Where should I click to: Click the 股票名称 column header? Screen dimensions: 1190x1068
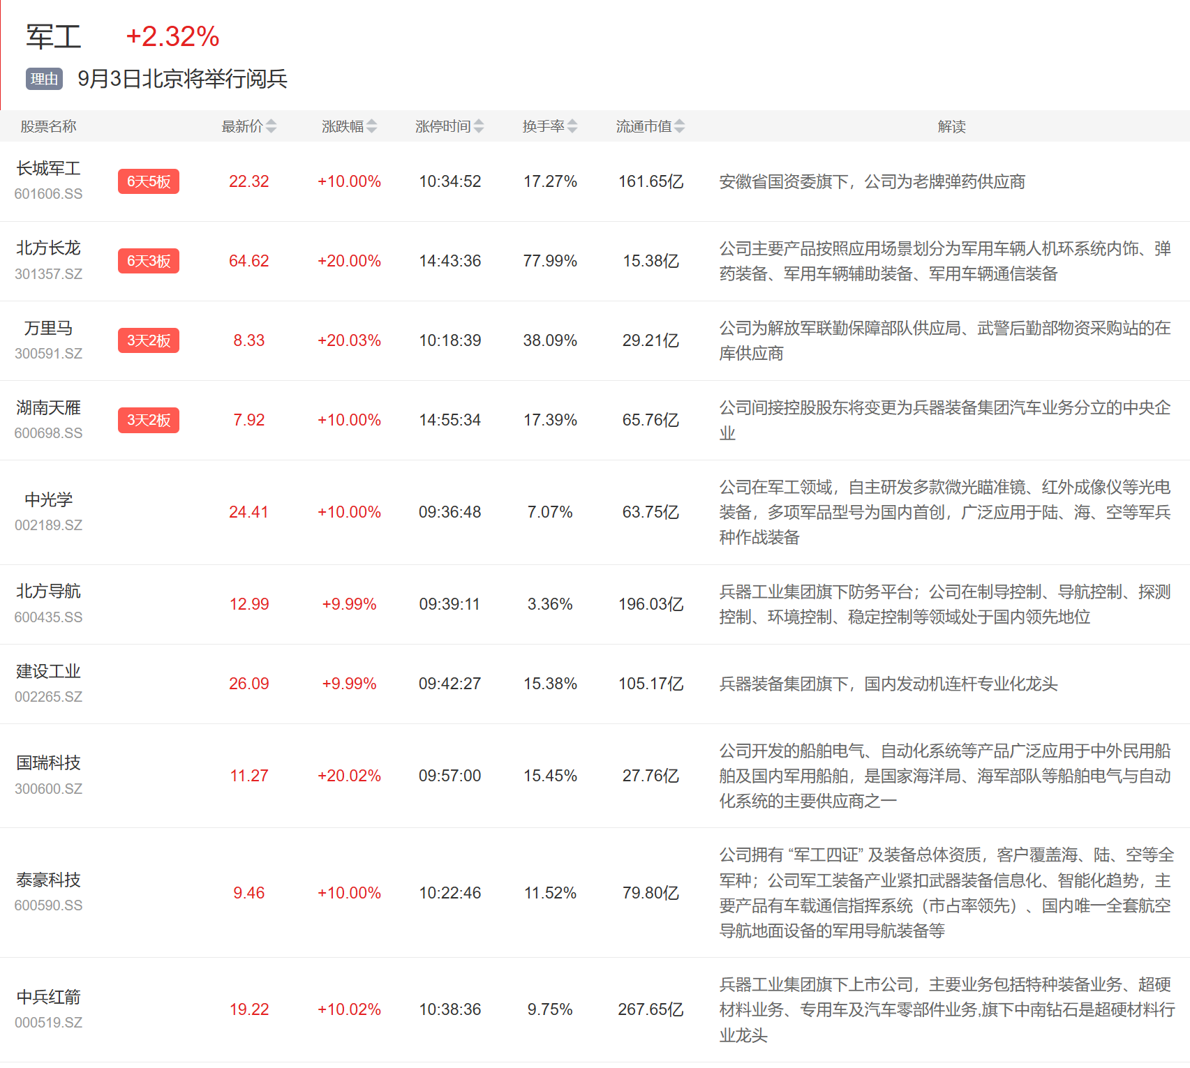point(48,126)
